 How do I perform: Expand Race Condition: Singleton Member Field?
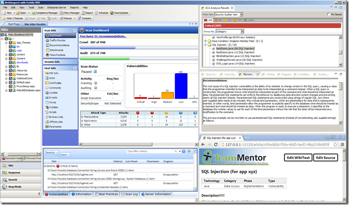click(x=205, y=41)
